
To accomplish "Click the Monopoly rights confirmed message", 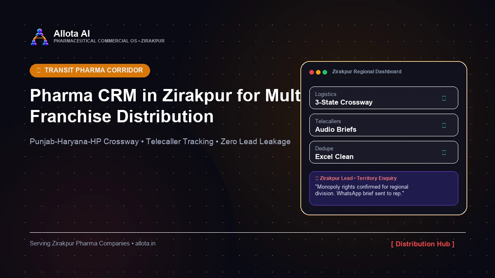I will coord(362,190).
